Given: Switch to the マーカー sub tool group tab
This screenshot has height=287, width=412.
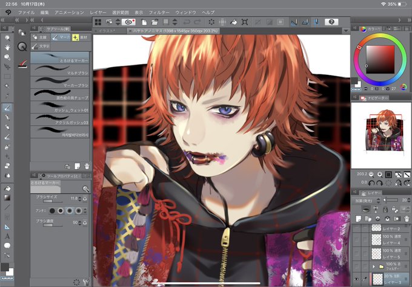Looking at the screenshot, I should pos(61,37).
